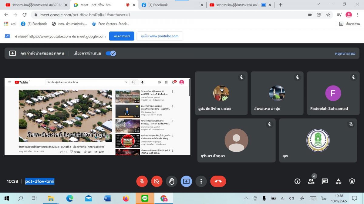Click the stop presenting link
This screenshot has height=204, width=364.
point(345,53)
